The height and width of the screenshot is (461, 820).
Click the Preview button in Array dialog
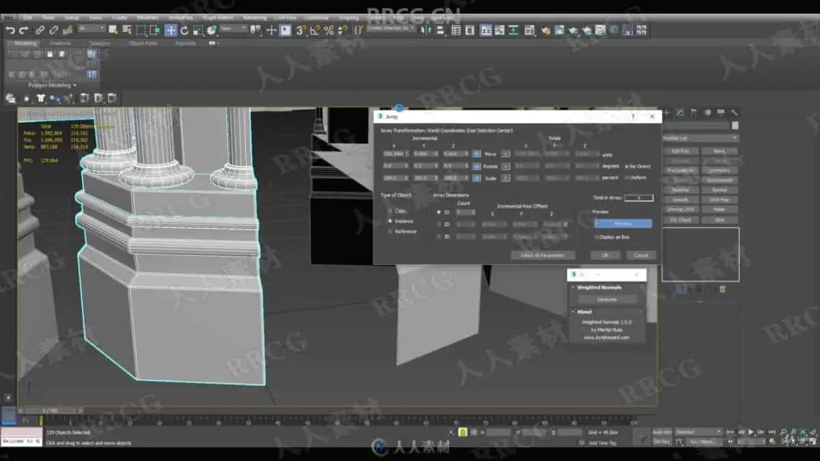[x=623, y=223]
